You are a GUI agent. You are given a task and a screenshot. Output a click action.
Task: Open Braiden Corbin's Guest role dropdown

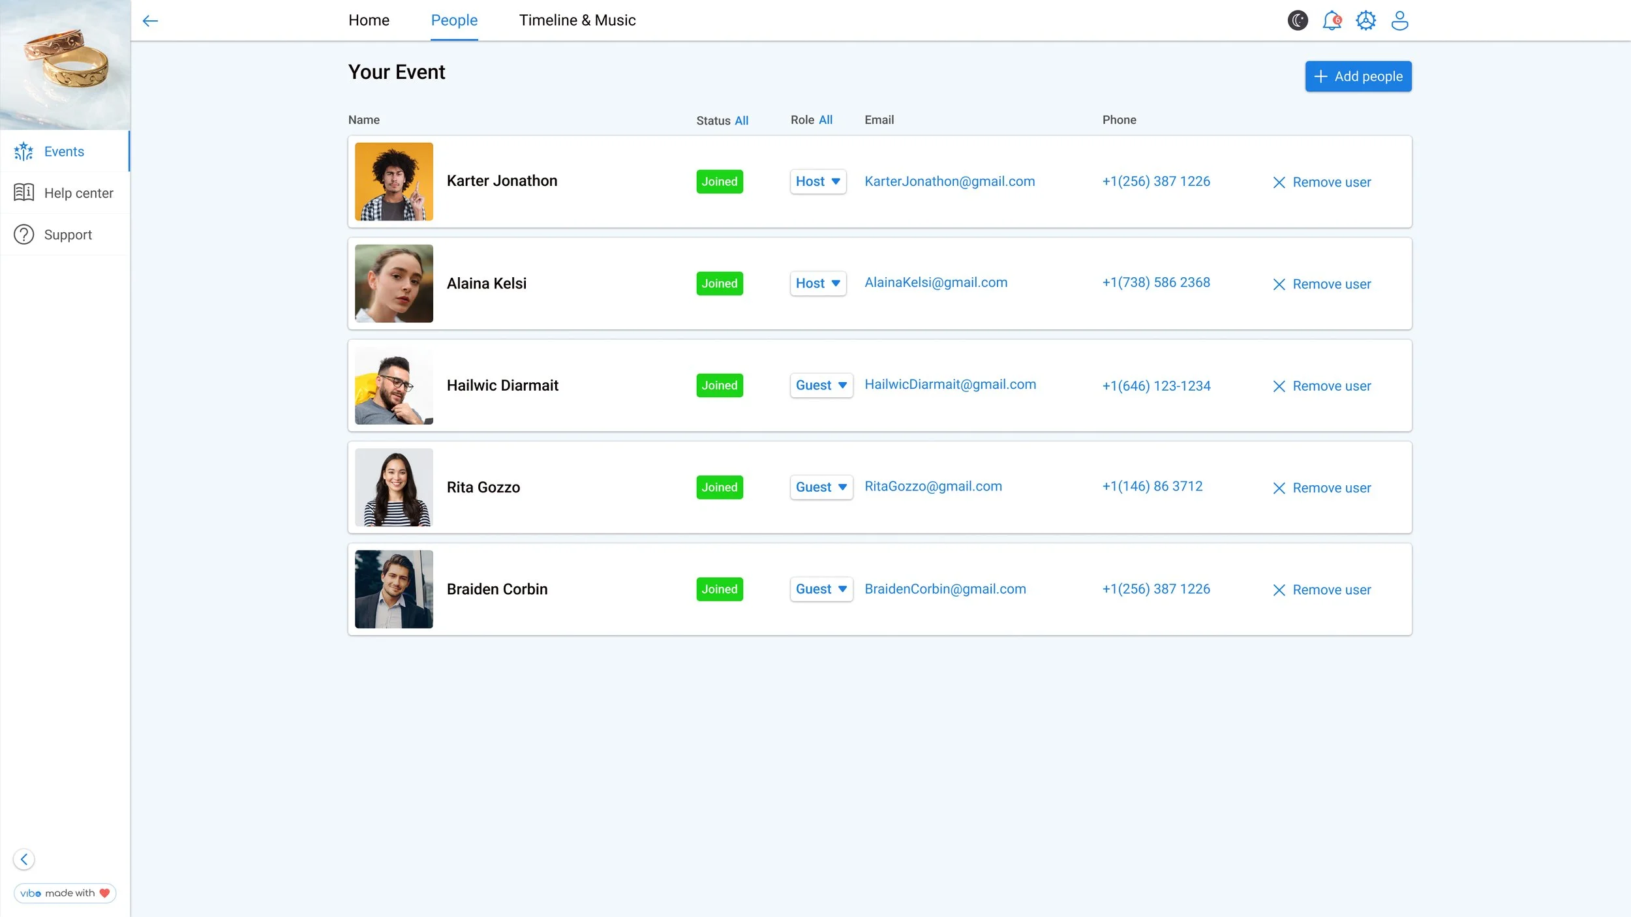(x=821, y=589)
